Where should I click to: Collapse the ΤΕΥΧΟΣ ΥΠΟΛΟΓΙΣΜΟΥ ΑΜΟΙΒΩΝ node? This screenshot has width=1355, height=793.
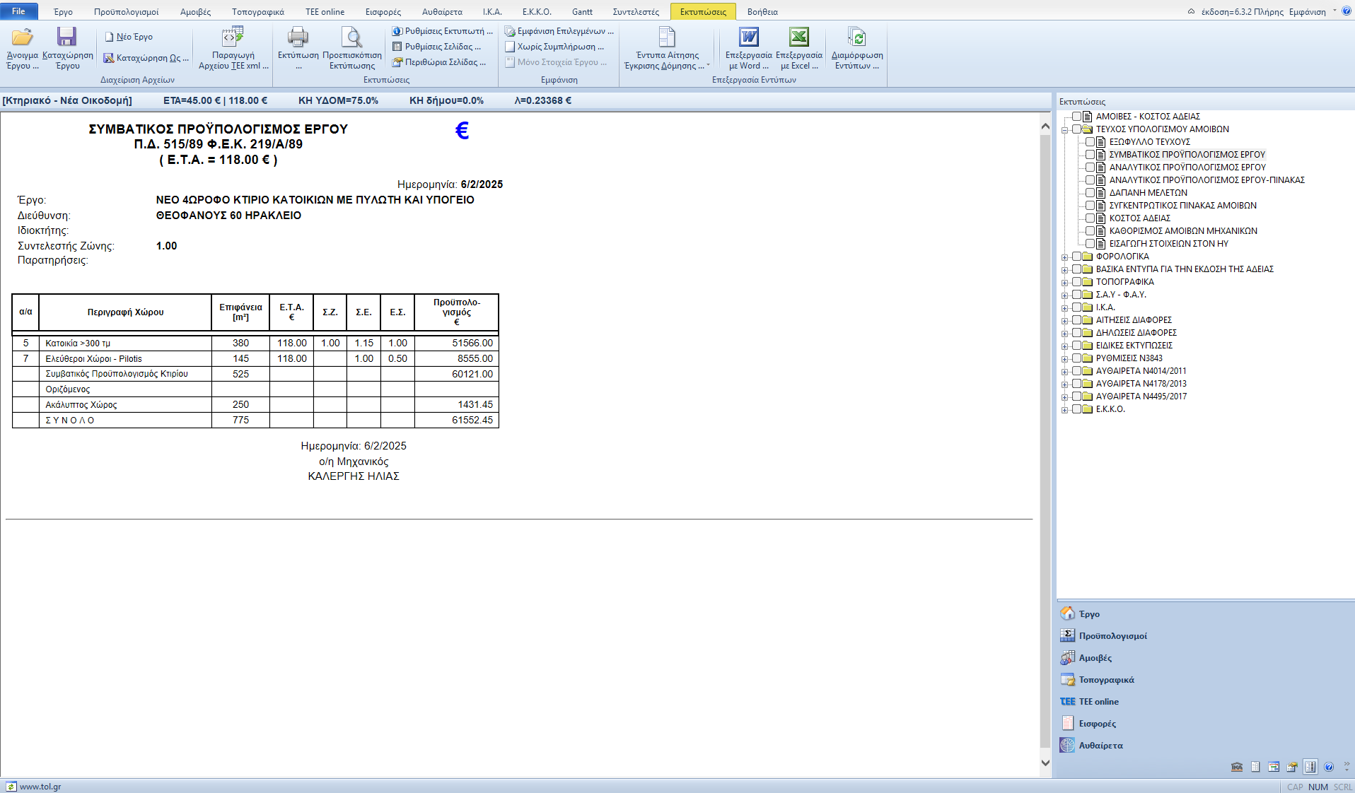1064,130
